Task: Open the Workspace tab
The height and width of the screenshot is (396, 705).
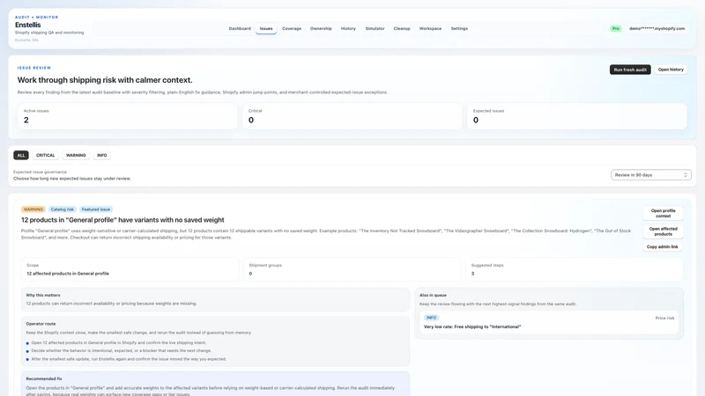Action: 430,28
